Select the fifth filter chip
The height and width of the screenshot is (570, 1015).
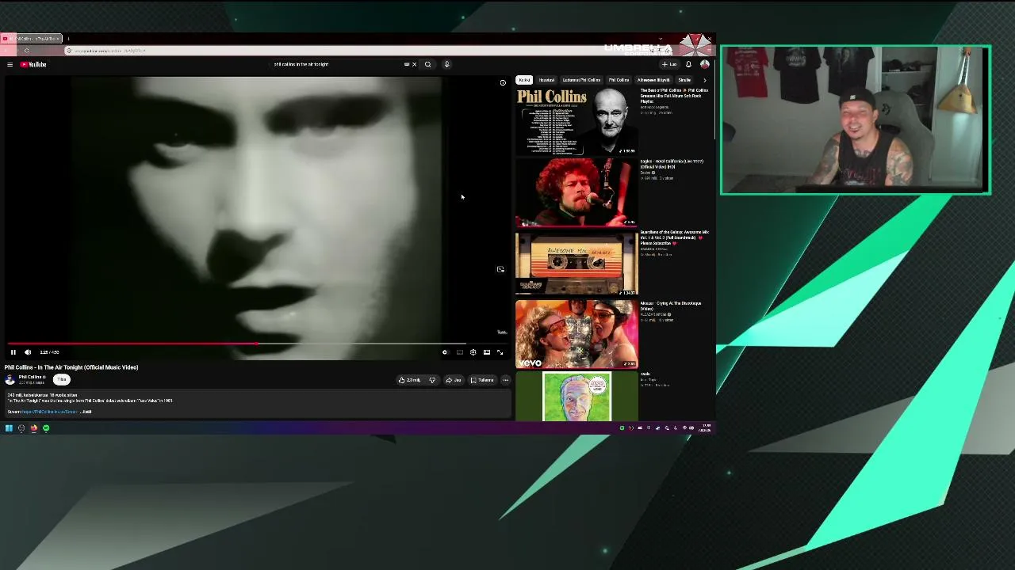[653, 80]
